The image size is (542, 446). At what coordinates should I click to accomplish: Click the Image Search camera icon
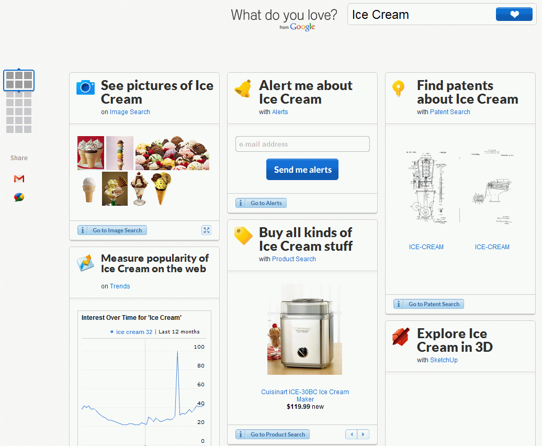click(85, 87)
